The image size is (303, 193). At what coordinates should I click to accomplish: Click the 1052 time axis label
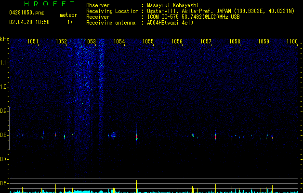click(61, 41)
